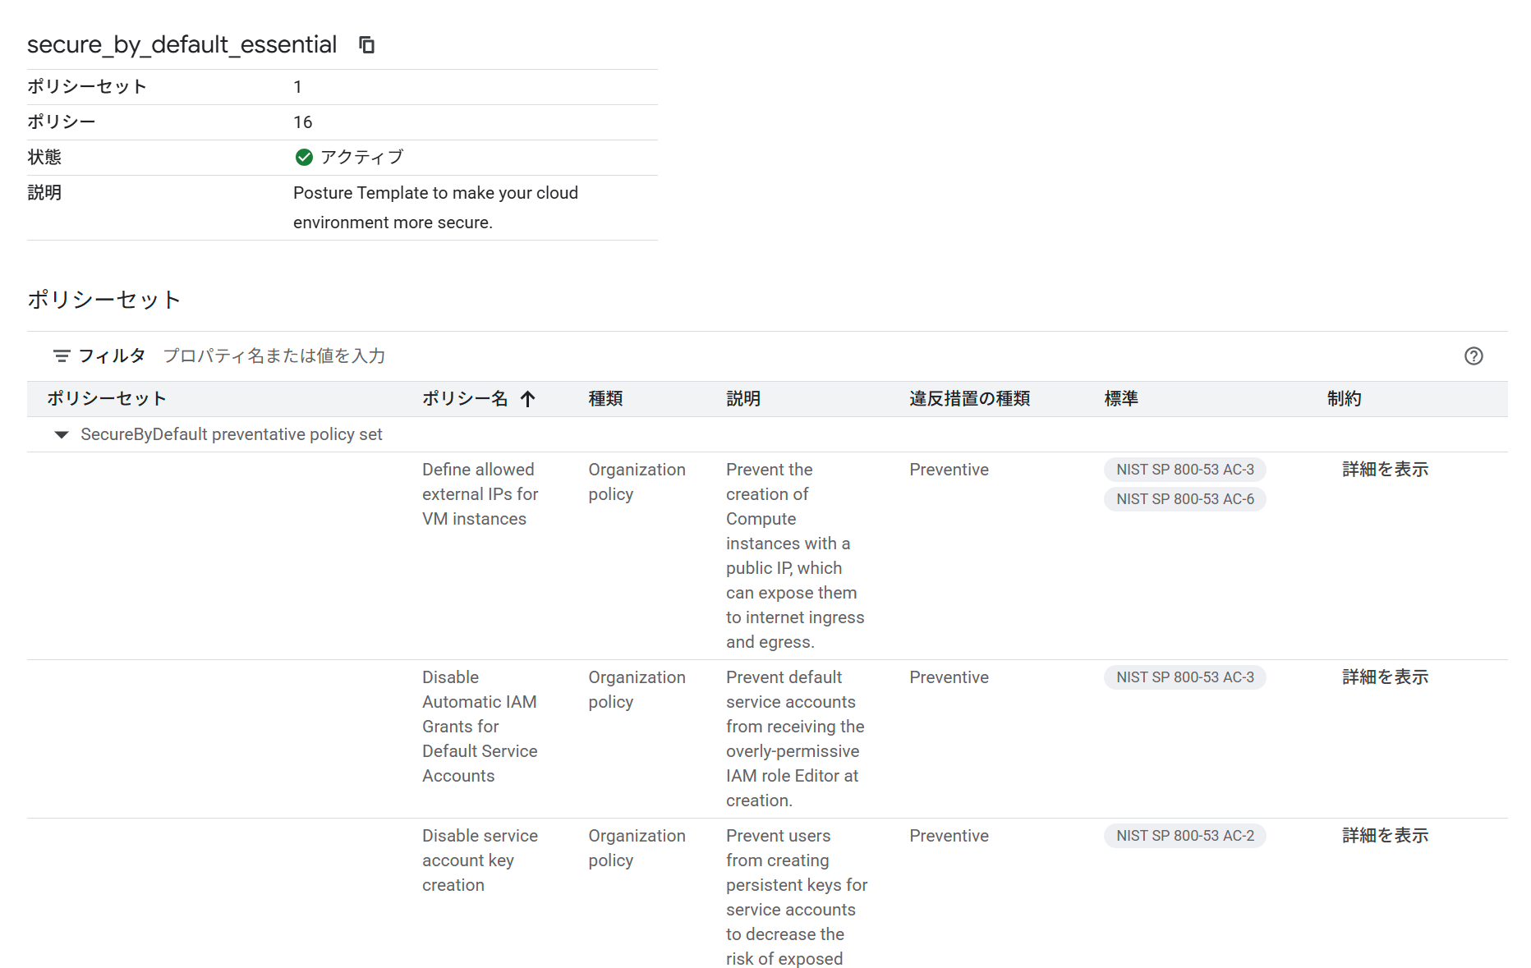
Task: Collapse SecureByDefault preventative policy set
Action: [x=62, y=434]
